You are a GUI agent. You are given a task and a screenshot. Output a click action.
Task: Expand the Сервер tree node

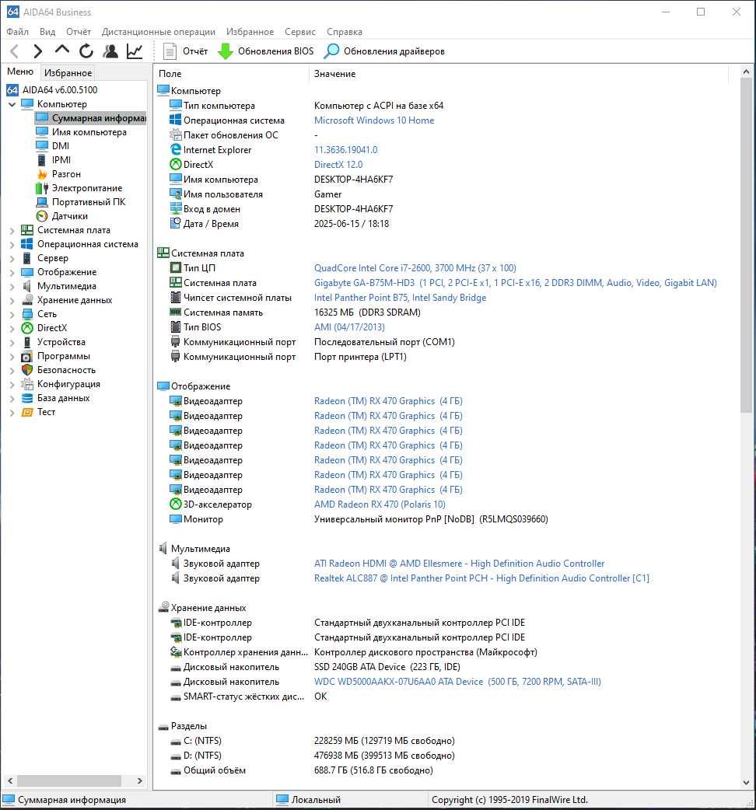pos(12,258)
